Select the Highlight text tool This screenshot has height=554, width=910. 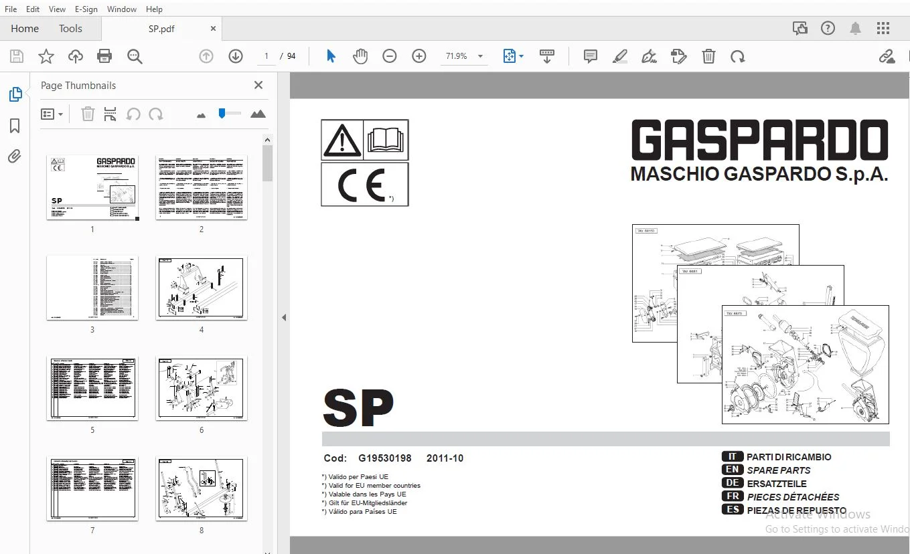[620, 57]
